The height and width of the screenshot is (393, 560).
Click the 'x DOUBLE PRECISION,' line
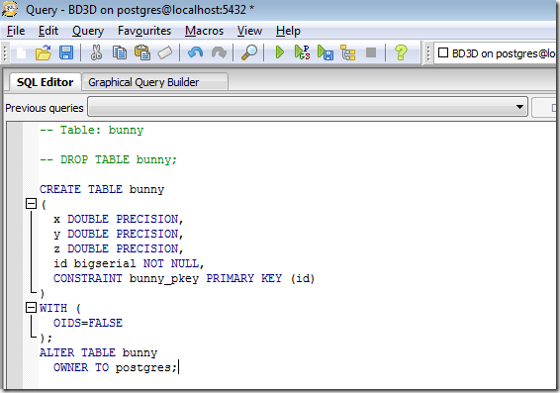click(x=118, y=219)
